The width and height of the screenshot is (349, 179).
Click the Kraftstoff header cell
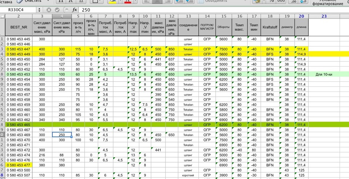[270, 27]
